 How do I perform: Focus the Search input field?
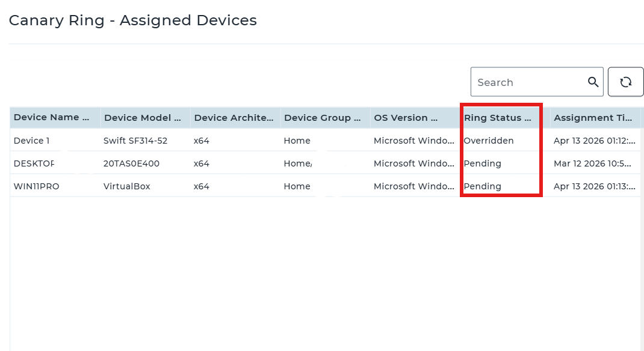click(x=530, y=82)
